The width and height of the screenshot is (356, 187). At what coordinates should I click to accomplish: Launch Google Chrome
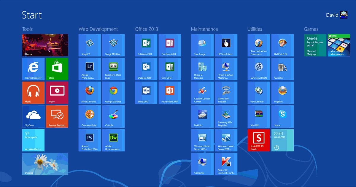click(113, 93)
